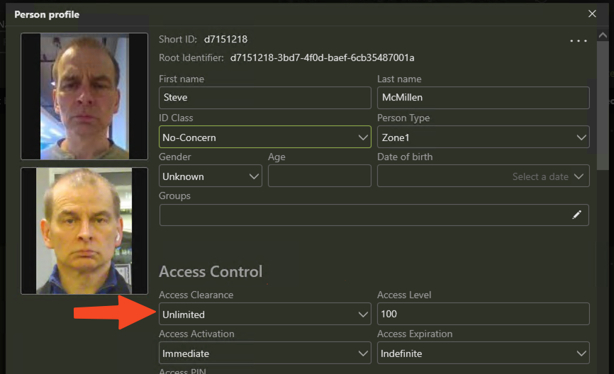The image size is (614, 374).
Task: Open the Access Clearance dropdown
Action: pos(264,314)
